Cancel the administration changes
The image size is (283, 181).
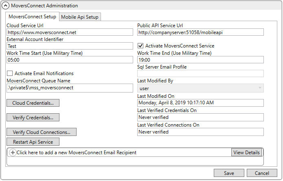point(262,173)
